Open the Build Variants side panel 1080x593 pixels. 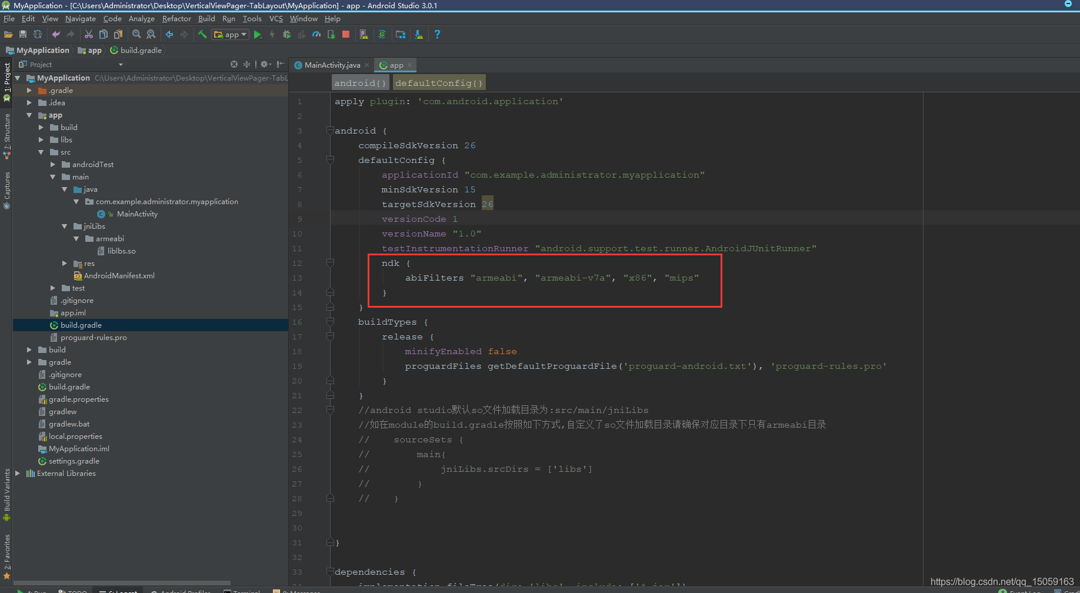click(x=7, y=494)
